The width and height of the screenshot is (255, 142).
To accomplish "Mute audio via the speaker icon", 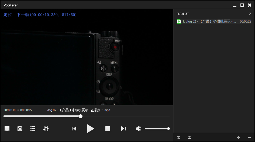I will click(138, 129).
